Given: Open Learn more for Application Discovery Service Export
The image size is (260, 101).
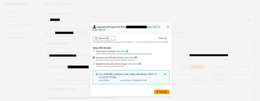Looking at the screenshot, I should tap(133, 64).
